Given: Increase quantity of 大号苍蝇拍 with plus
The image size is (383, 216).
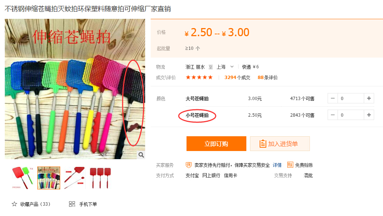Looking at the screenshot, I should click(x=369, y=98).
